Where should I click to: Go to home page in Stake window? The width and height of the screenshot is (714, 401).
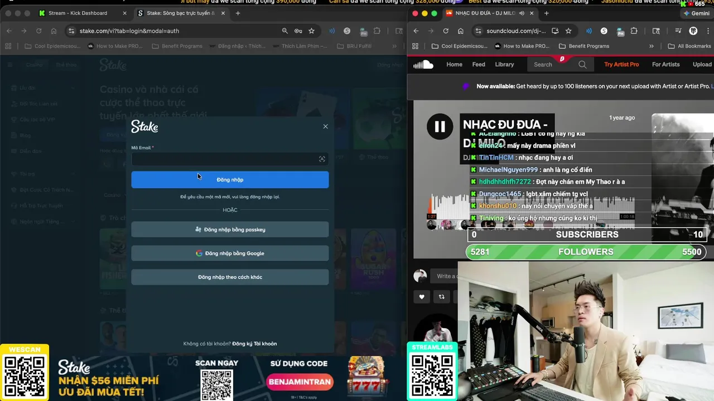(54, 31)
